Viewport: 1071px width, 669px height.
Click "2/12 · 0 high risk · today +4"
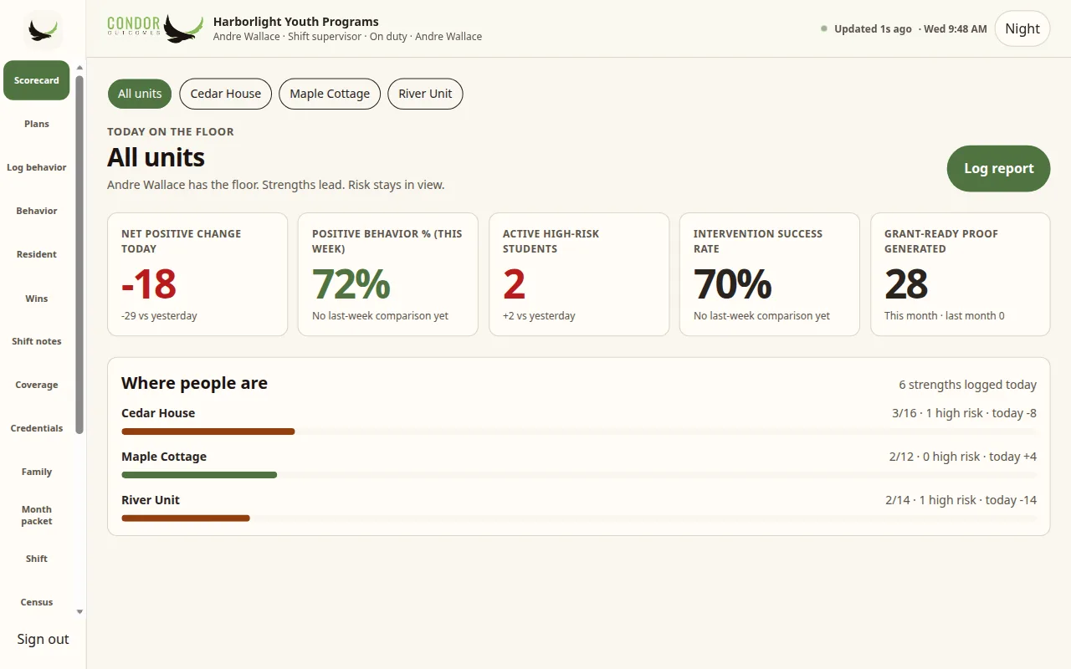[x=963, y=457]
